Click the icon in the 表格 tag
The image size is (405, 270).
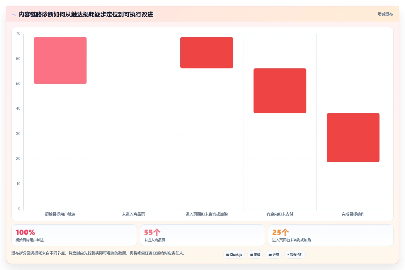point(252,255)
